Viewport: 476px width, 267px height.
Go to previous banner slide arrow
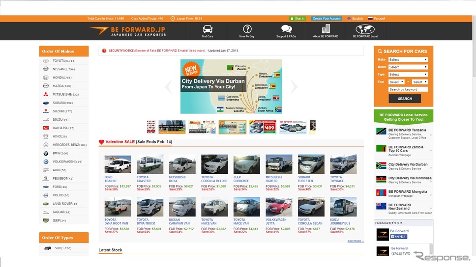point(169,87)
